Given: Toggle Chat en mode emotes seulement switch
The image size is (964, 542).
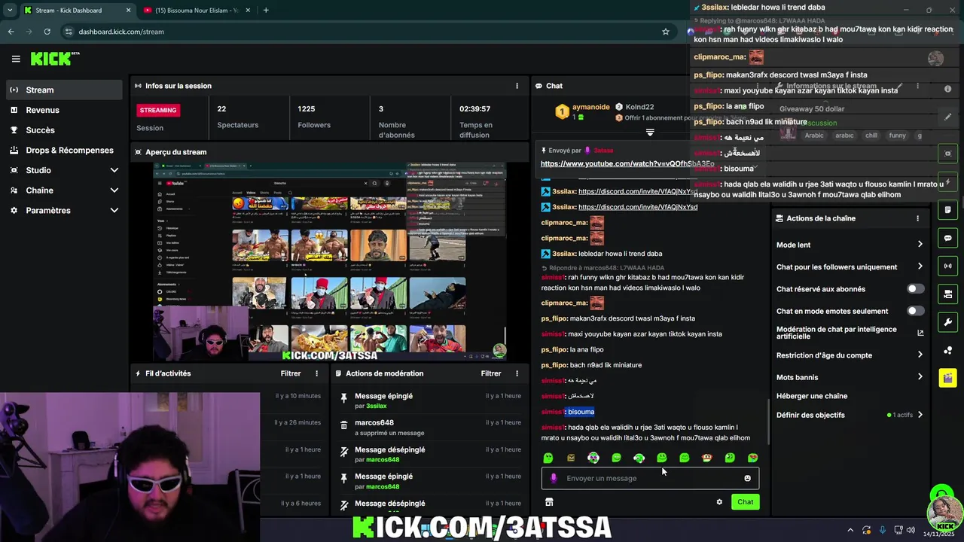Looking at the screenshot, I should [x=915, y=311].
